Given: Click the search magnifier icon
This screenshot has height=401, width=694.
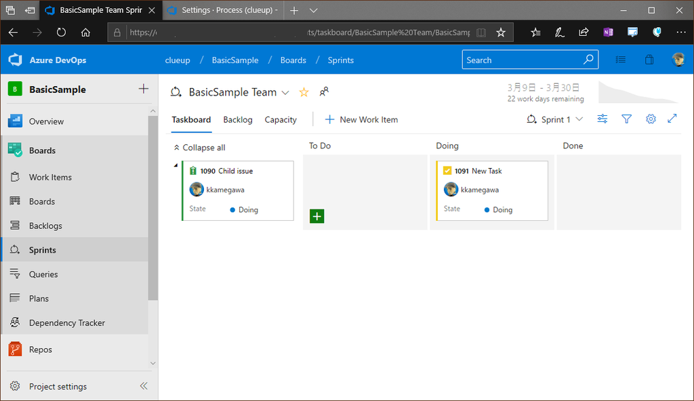Looking at the screenshot, I should click(588, 60).
